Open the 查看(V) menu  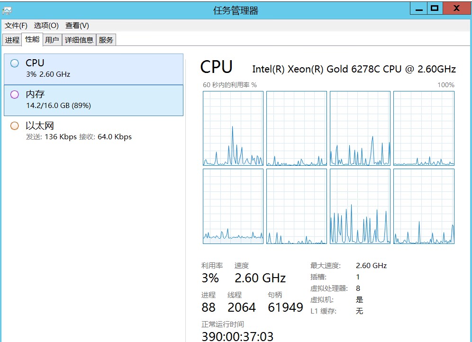click(x=77, y=26)
